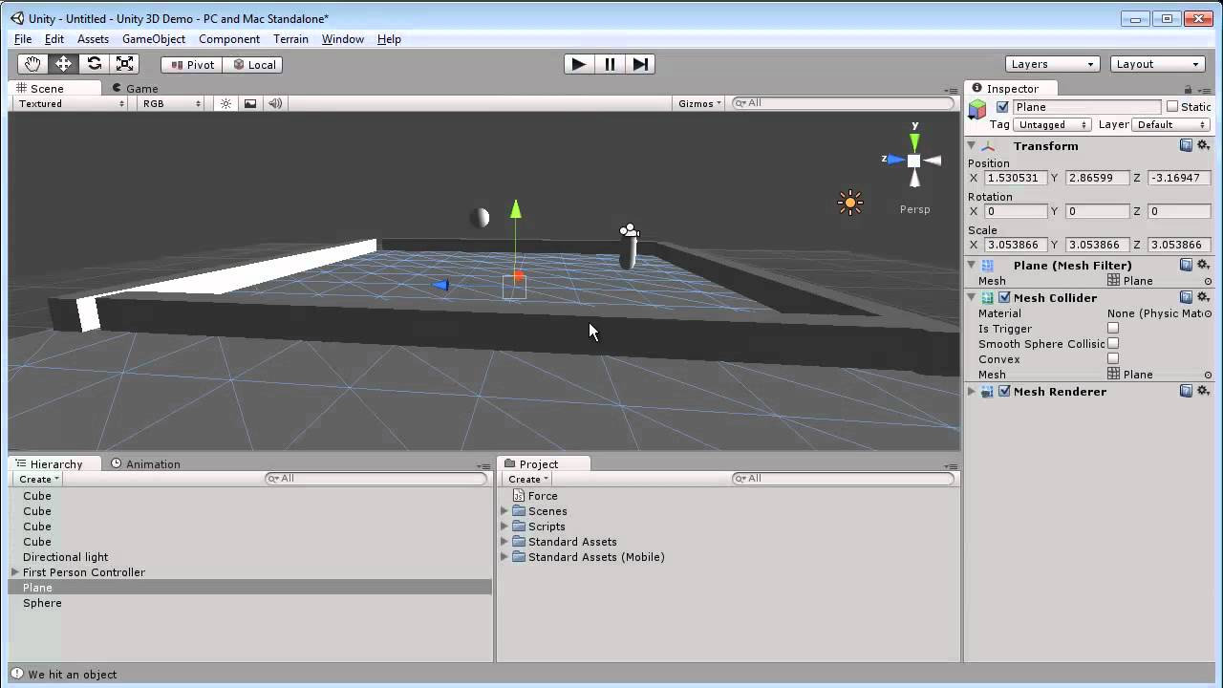
Task: Open Mesh Renderer gear settings menu
Action: click(1203, 391)
